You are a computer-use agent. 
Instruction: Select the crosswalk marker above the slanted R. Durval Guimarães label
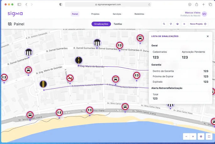click(29, 52)
